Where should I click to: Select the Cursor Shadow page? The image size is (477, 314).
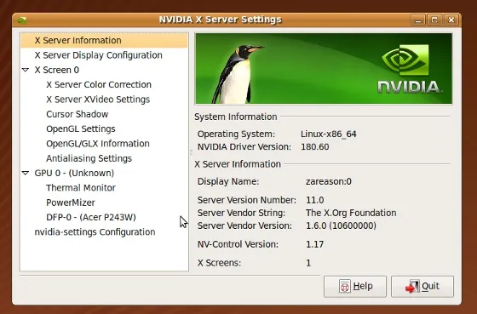pyautogui.click(x=77, y=114)
